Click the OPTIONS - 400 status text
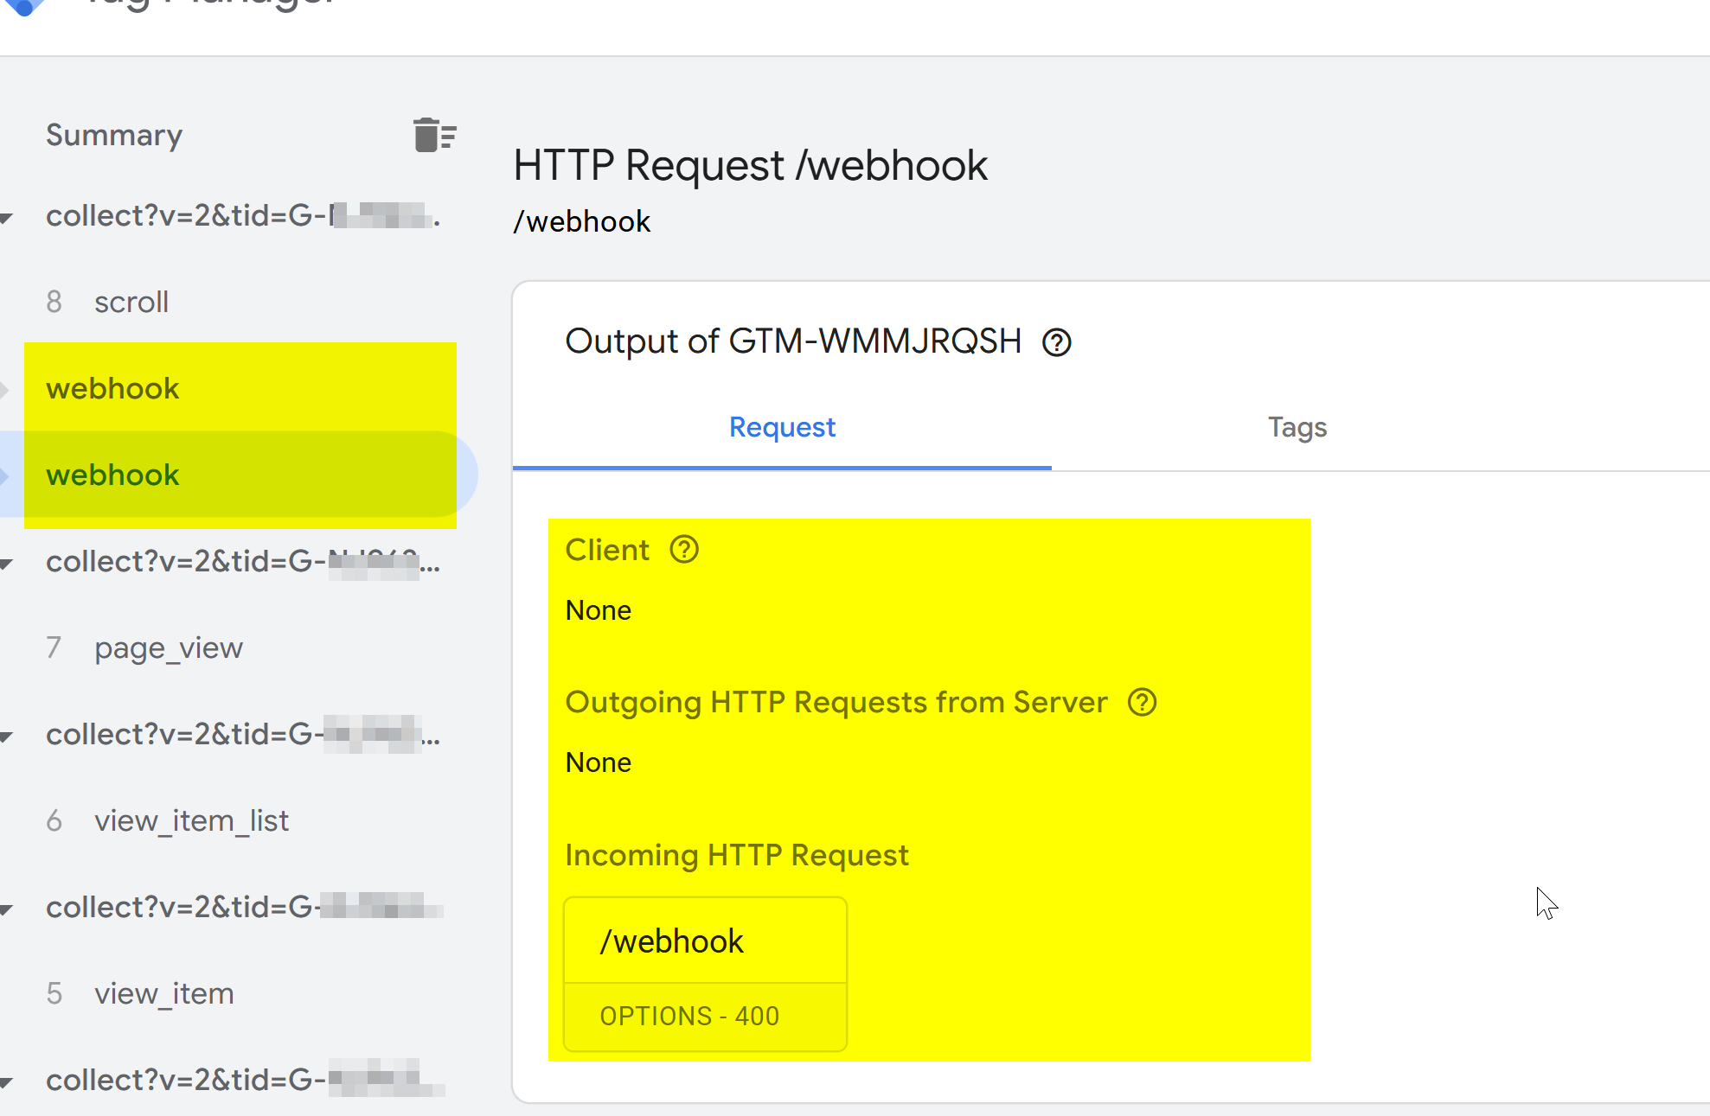Image resolution: width=1710 pixels, height=1116 pixels. tap(689, 1016)
